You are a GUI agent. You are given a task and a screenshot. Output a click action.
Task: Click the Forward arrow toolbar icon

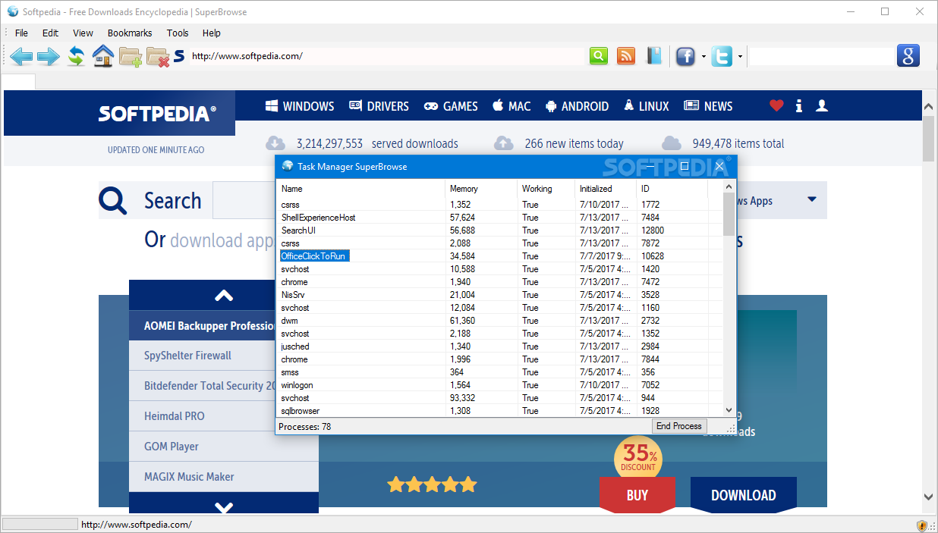pos(48,56)
